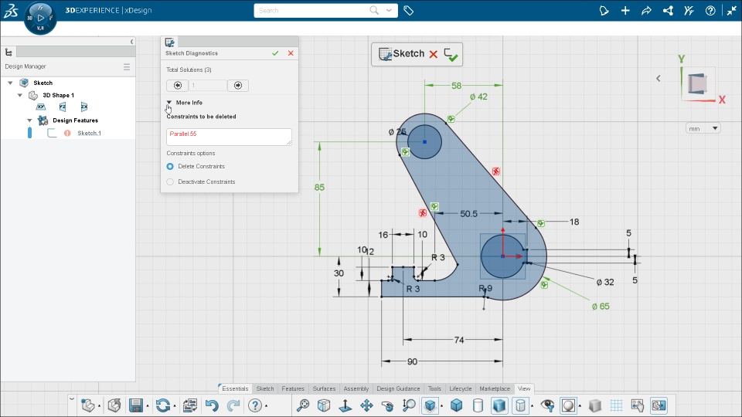Toggle the isometric box view mode

coord(324,405)
